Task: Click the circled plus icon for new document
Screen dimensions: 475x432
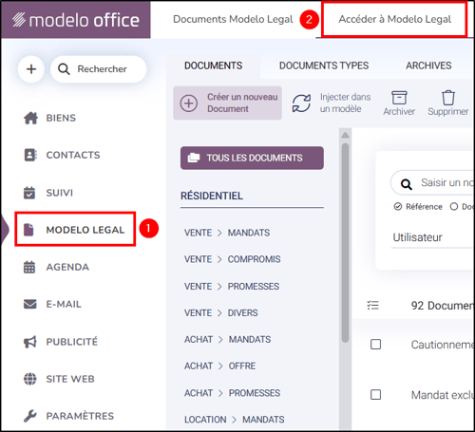Action: coord(189,103)
